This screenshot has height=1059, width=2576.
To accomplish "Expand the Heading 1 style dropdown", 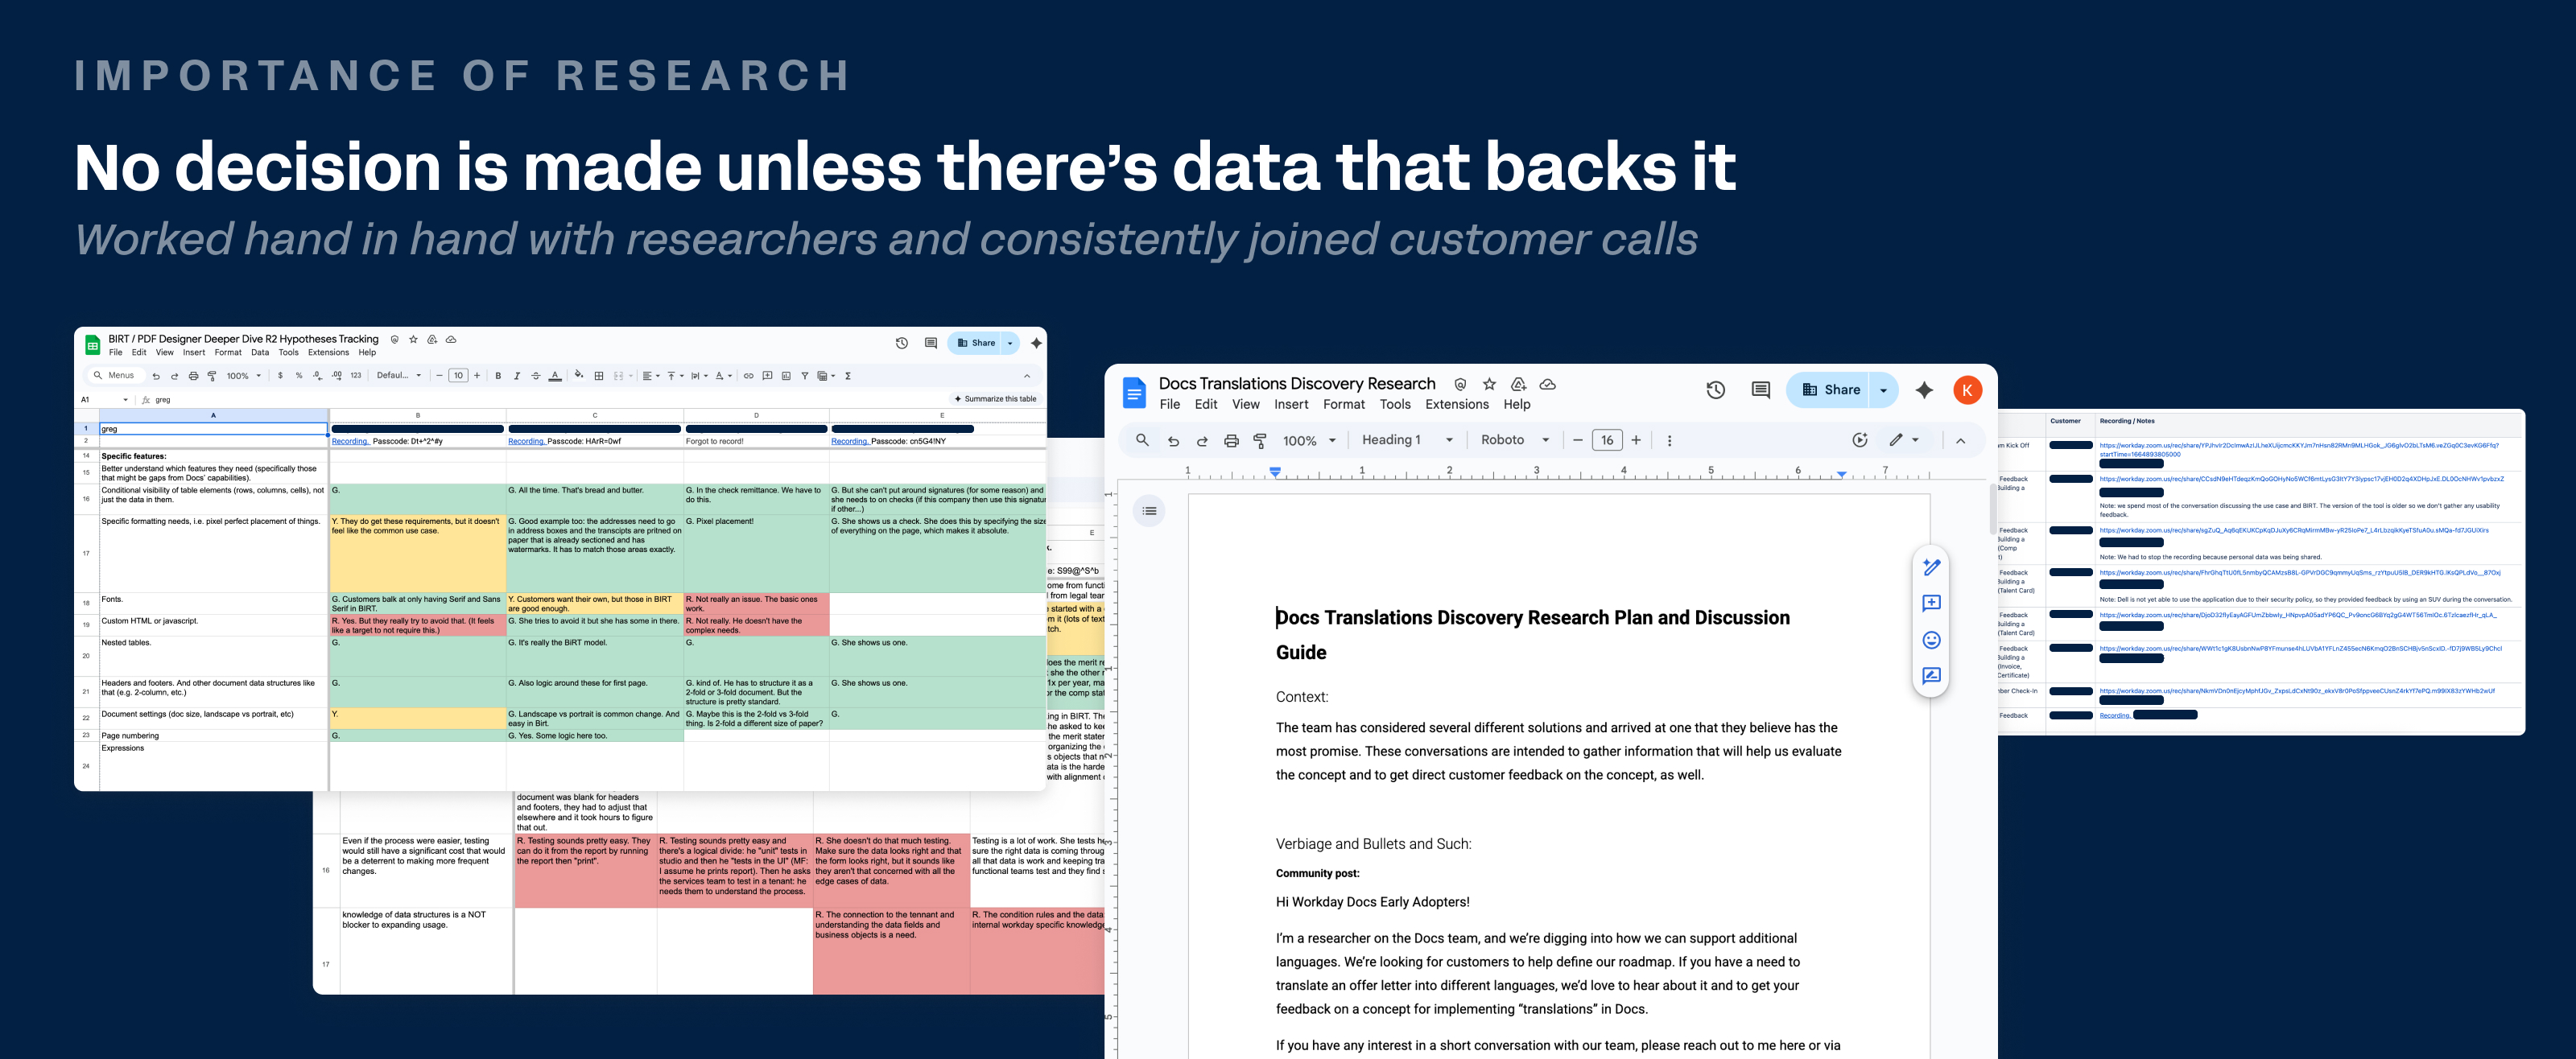I will tap(1406, 440).
